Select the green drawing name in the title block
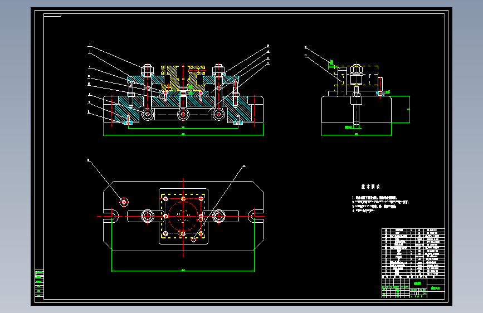 click(x=417, y=283)
